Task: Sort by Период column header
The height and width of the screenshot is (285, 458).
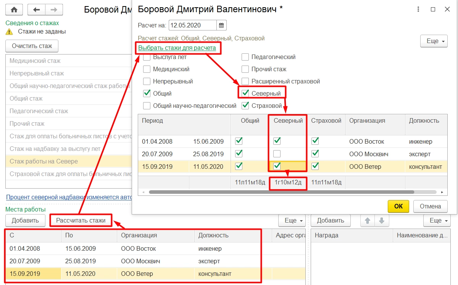Action: [x=184, y=124]
